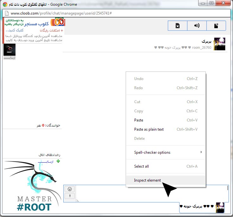Screen dimensions: 233x217
Task: Select Undo in context menu
Action: (x=166, y=79)
